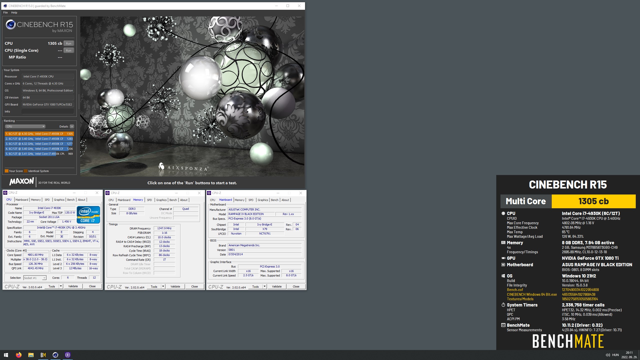Select ranking entry 1 scoring 1305
The image size is (640, 360).
tap(39, 134)
